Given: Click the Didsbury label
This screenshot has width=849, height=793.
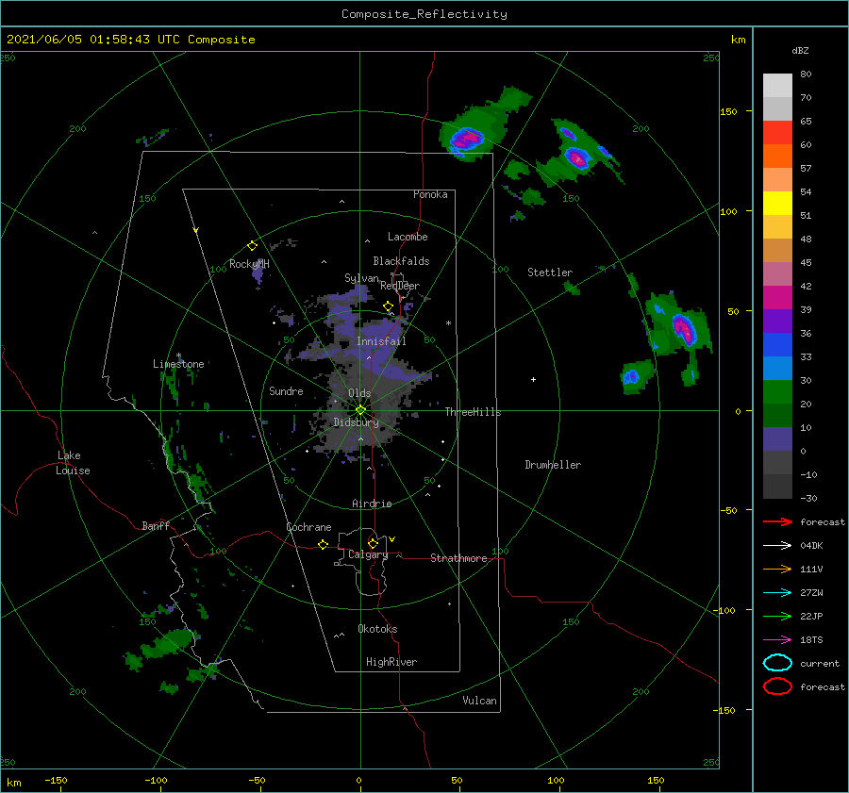Looking at the screenshot, I should click(x=356, y=422).
